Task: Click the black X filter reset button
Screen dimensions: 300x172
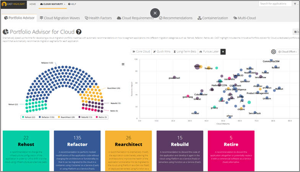Action: coord(223,52)
